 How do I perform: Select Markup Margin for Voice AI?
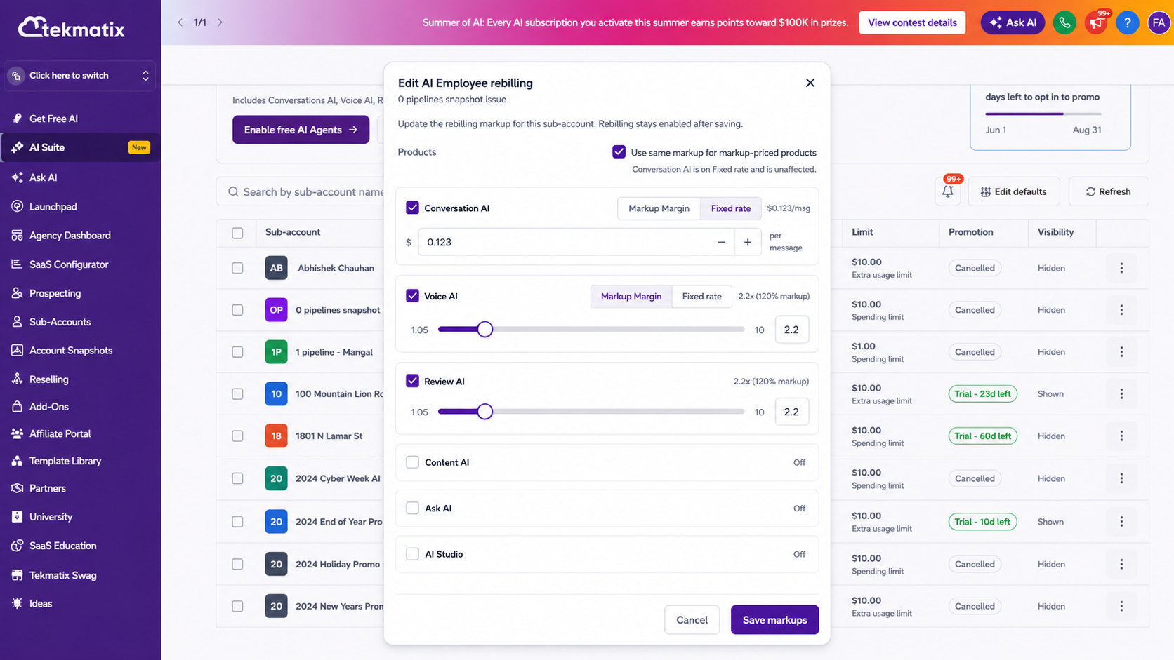pos(631,297)
